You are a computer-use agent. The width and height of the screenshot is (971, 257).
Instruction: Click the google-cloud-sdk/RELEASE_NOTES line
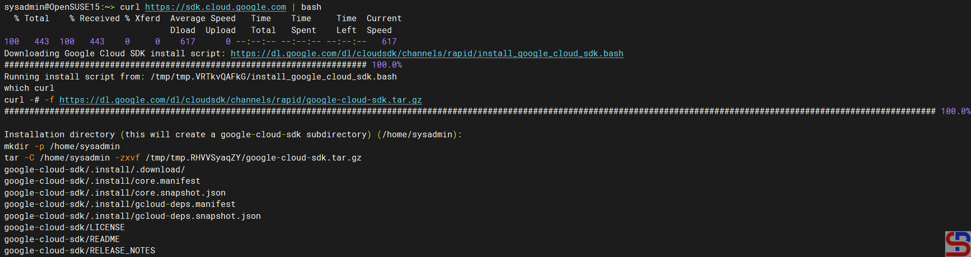(x=80, y=251)
